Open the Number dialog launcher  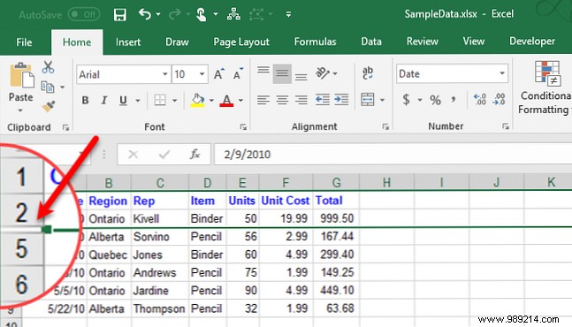point(505,126)
